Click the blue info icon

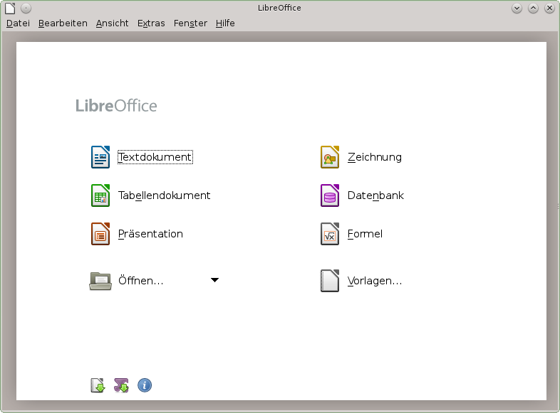click(x=145, y=385)
